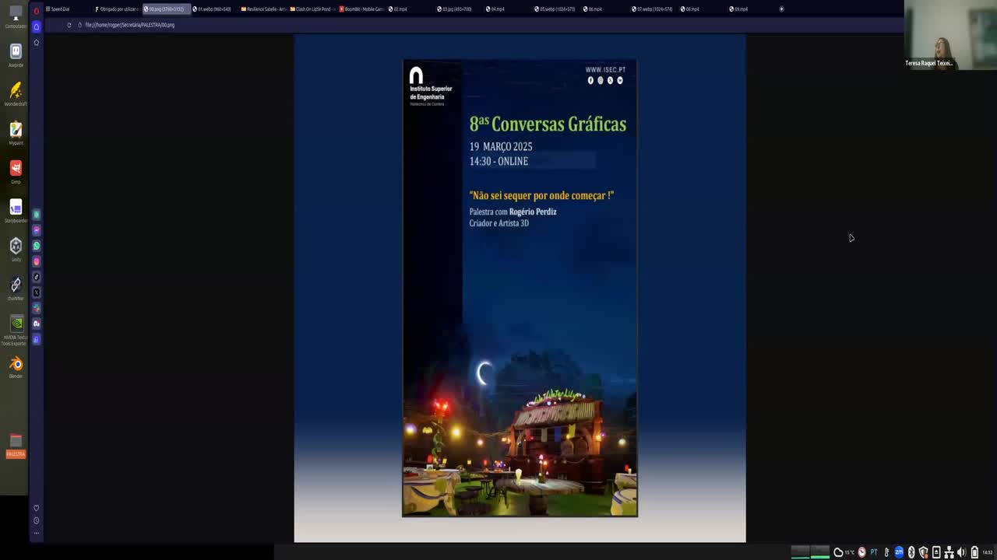This screenshot has width=997, height=560.
Task: Click the Opera menu logo
Action: pos(36,10)
